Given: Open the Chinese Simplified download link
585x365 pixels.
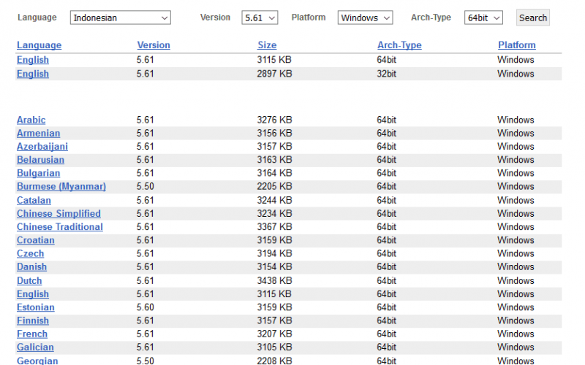Looking at the screenshot, I should [x=58, y=214].
